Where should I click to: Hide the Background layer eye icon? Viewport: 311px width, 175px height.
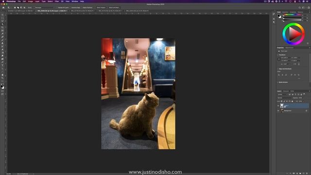278,111
